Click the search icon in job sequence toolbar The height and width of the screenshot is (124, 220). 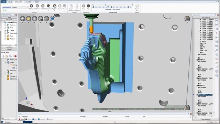[x=217, y=50]
